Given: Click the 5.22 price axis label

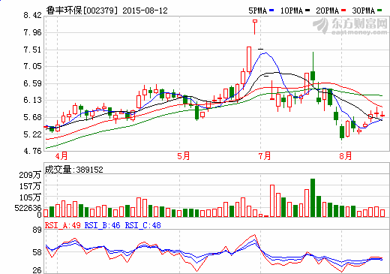Looking at the screenshot, I should (x=32, y=134).
